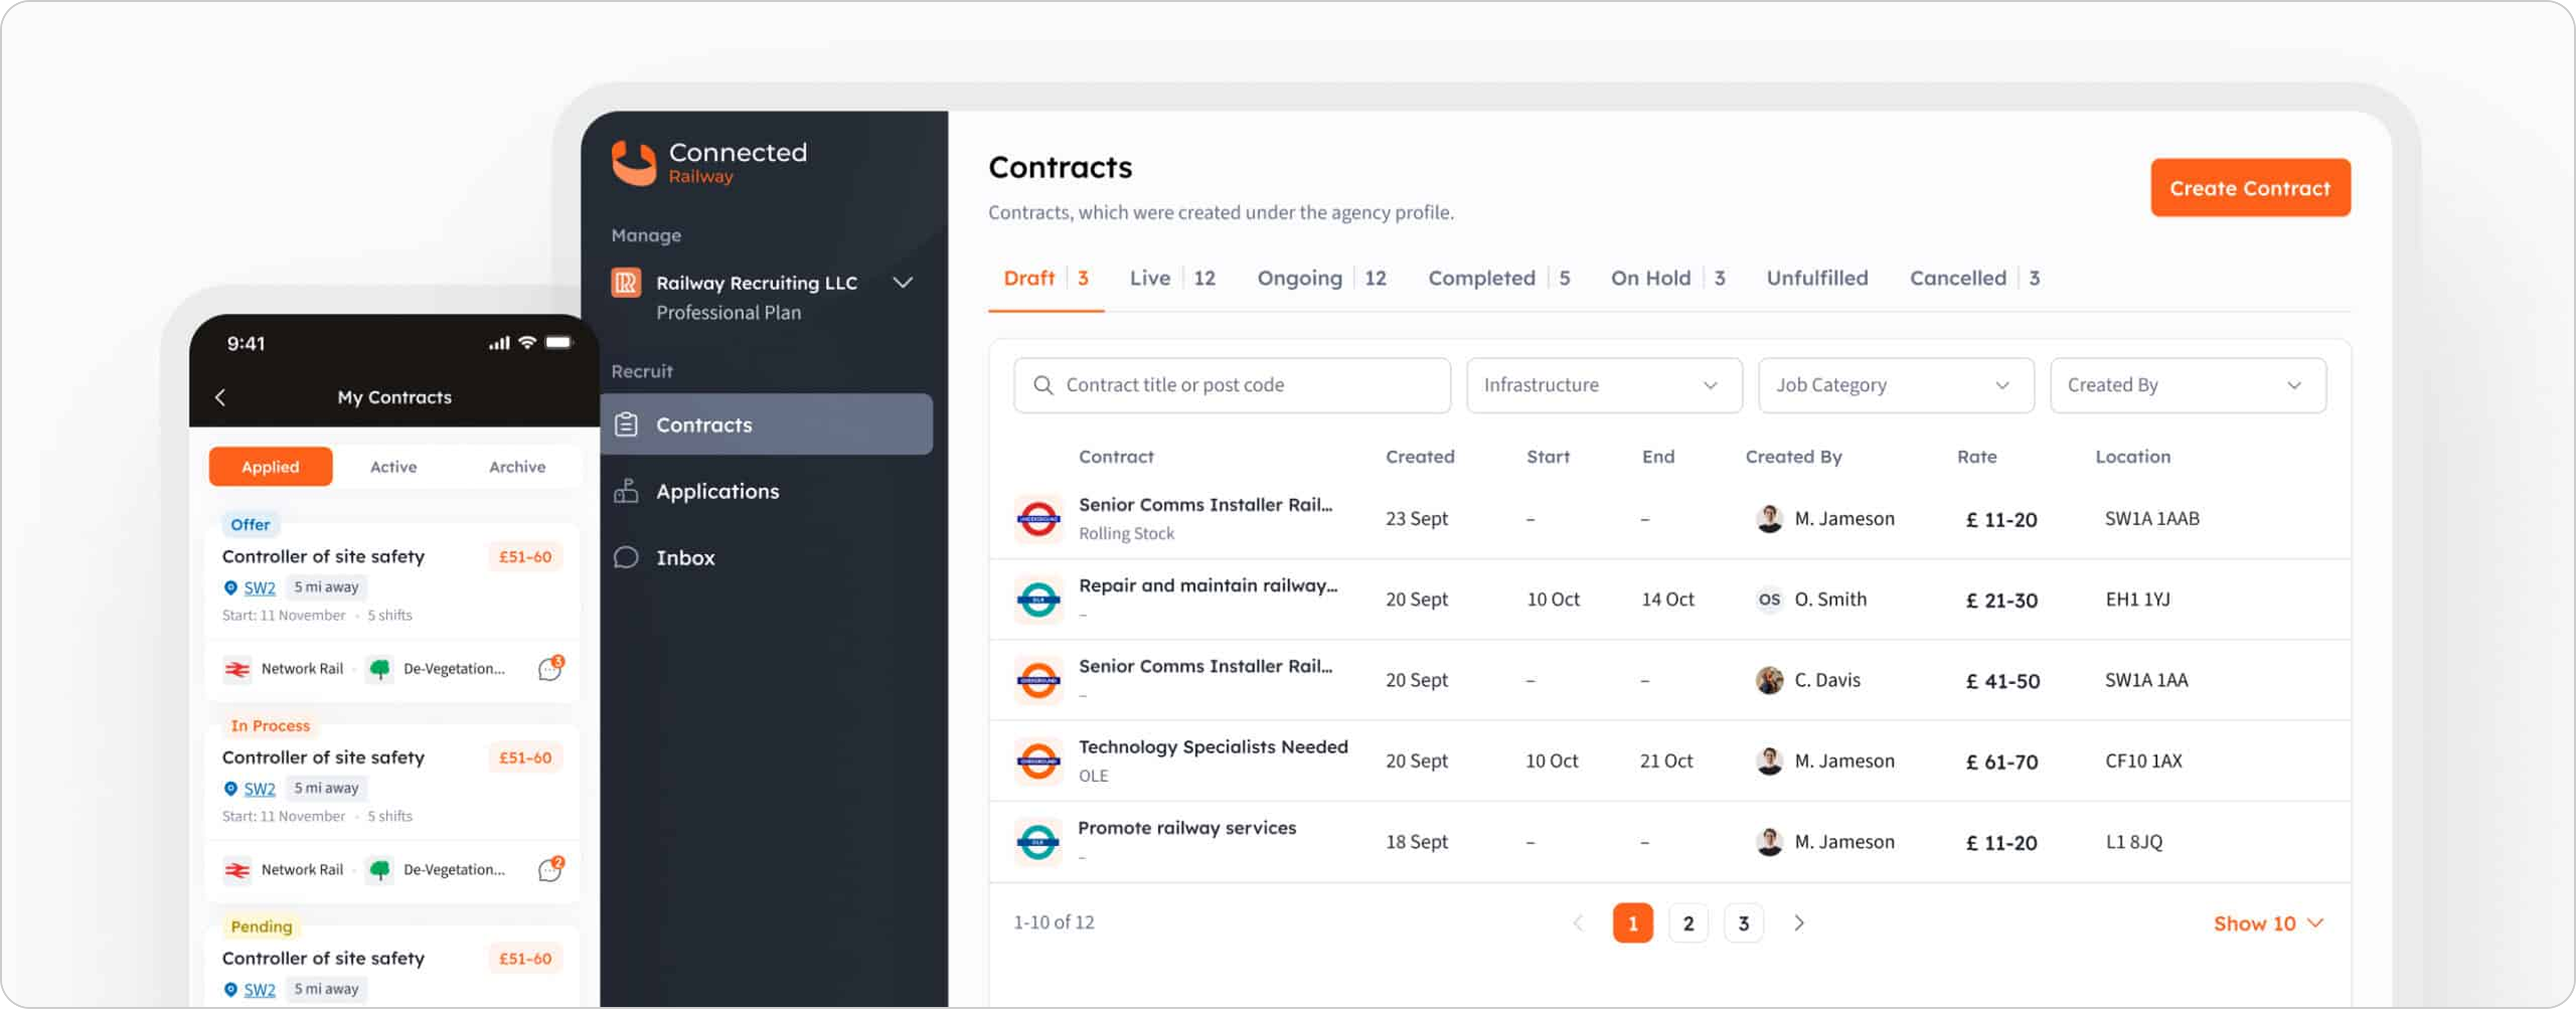Open chat icon with badge 3 on Offer card
Viewport: 2576px width, 1009px height.
point(551,668)
